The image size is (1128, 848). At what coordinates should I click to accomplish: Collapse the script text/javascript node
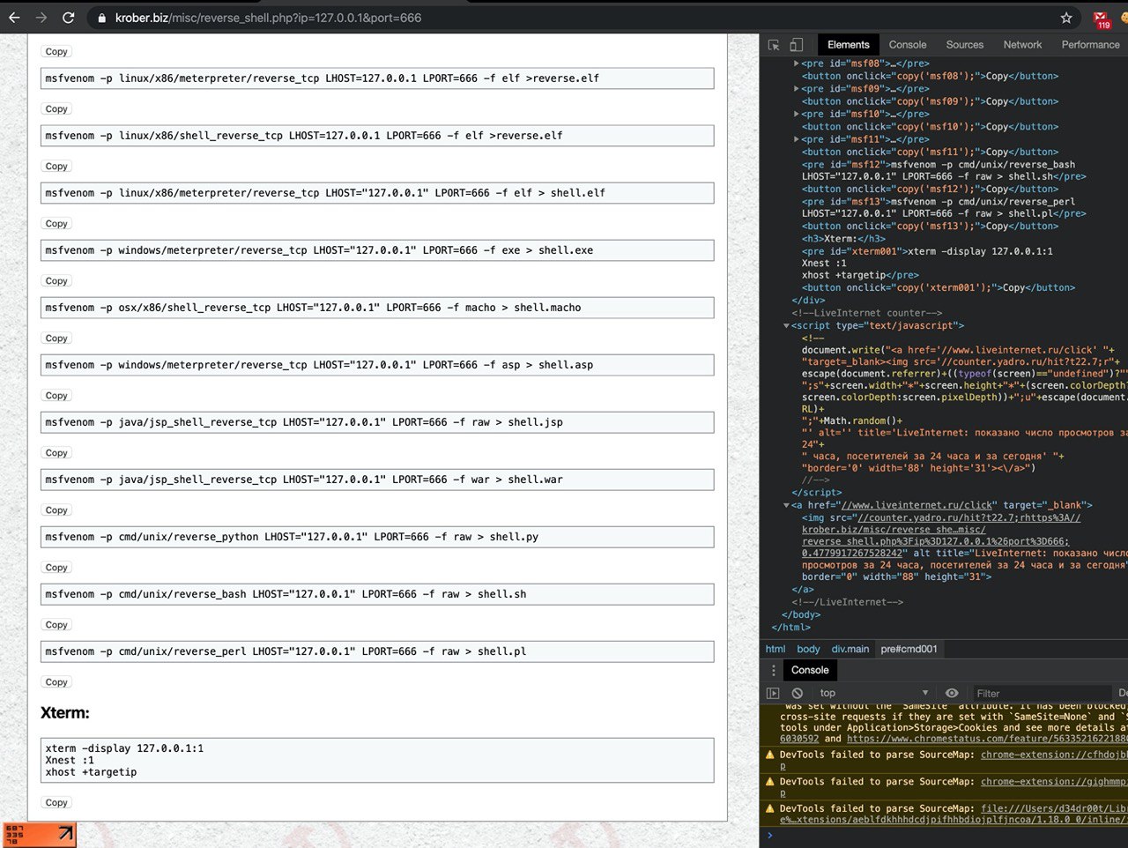[786, 326]
